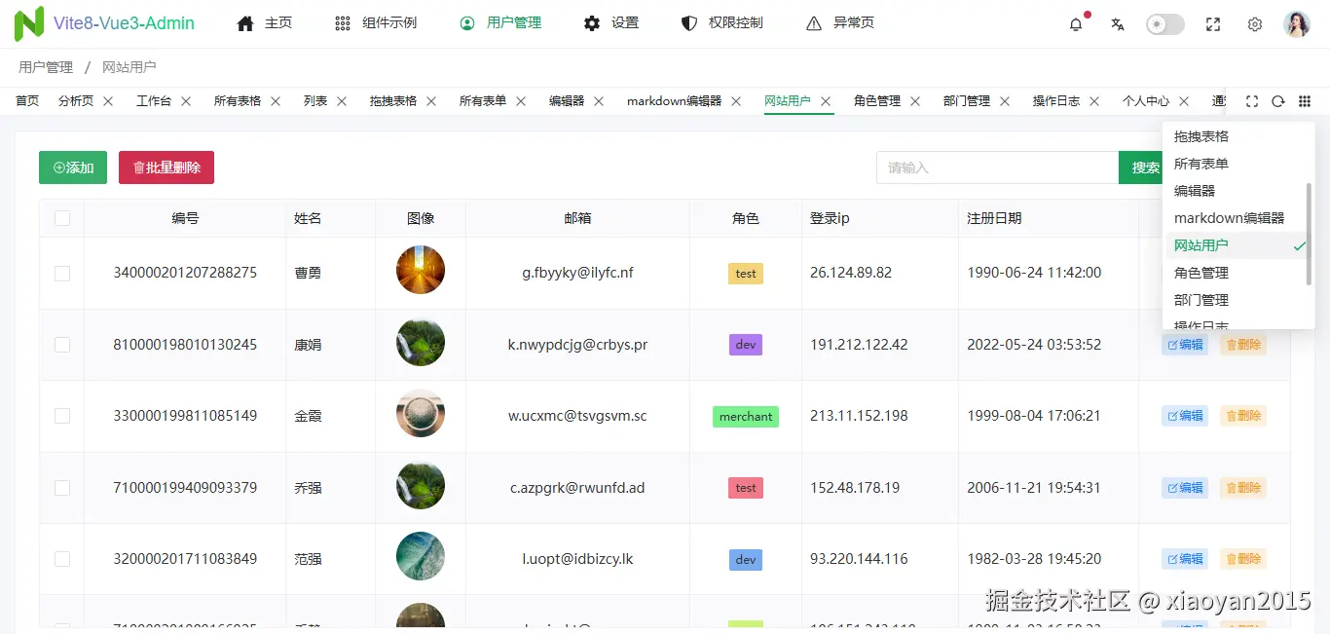
Task: Close the 编辑器 tab
Action: [599, 101]
